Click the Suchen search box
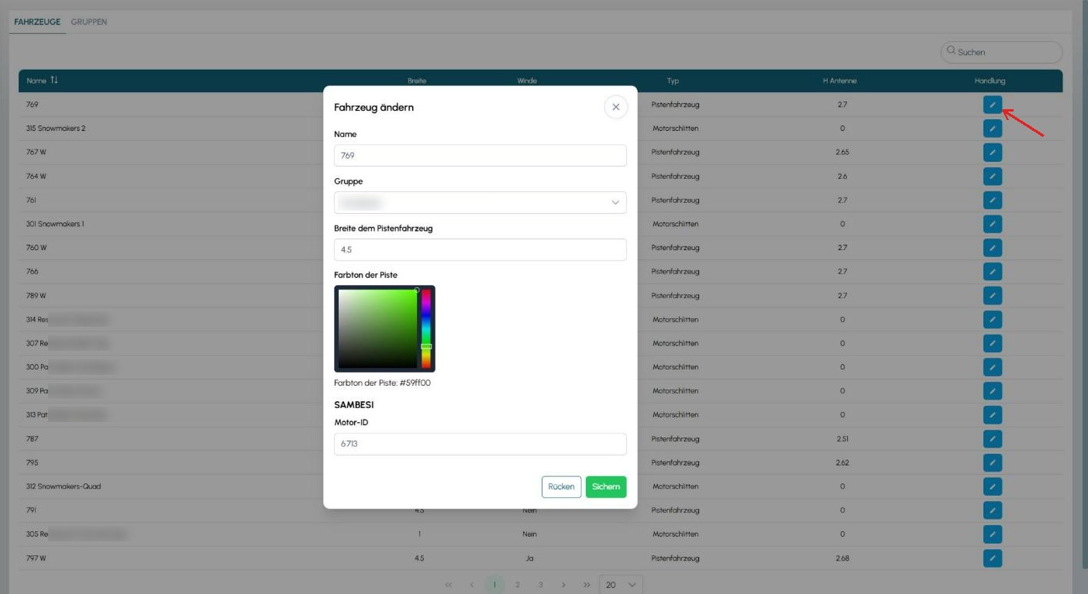The height and width of the screenshot is (594, 1088). [x=1001, y=52]
